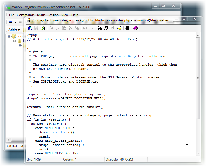Click the 'case MENU_SITE_OFFLINE:' line
This screenshot has height=166, width=206.
57,153
